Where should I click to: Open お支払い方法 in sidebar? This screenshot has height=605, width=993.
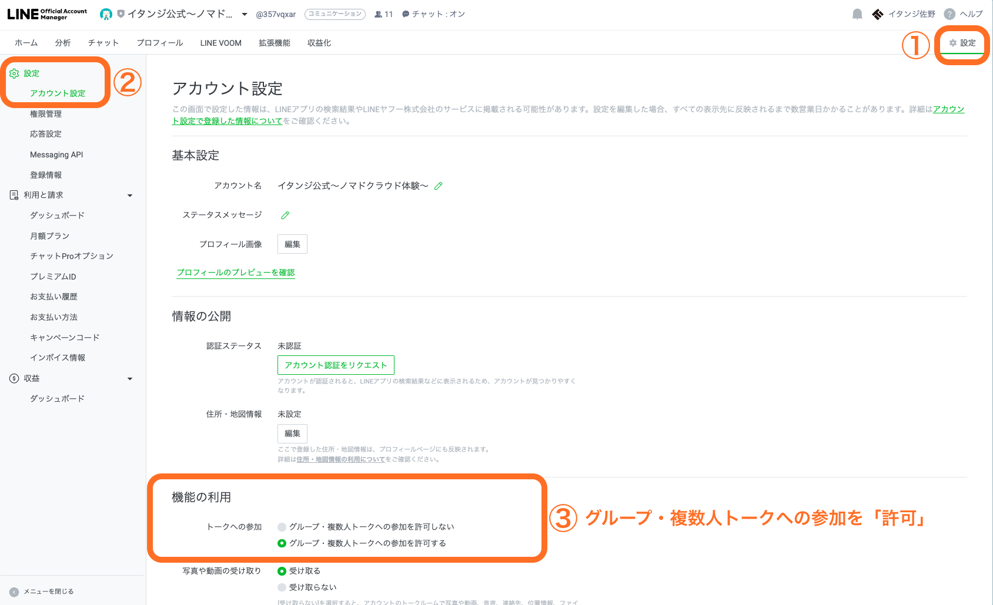pyautogui.click(x=54, y=317)
